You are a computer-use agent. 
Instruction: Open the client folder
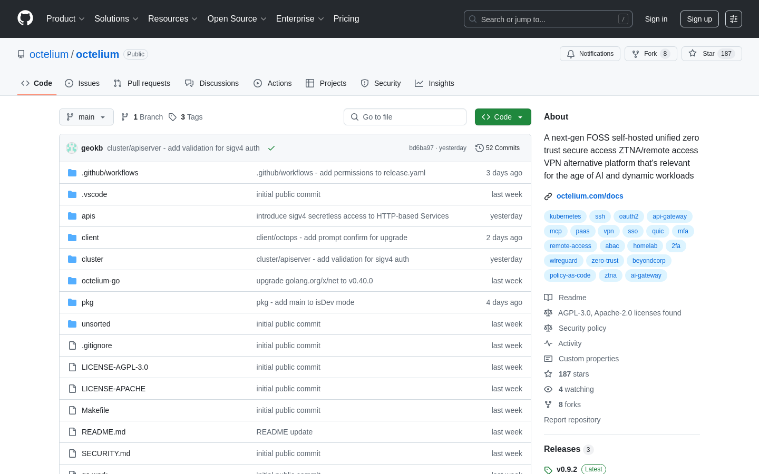click(90, 238)
